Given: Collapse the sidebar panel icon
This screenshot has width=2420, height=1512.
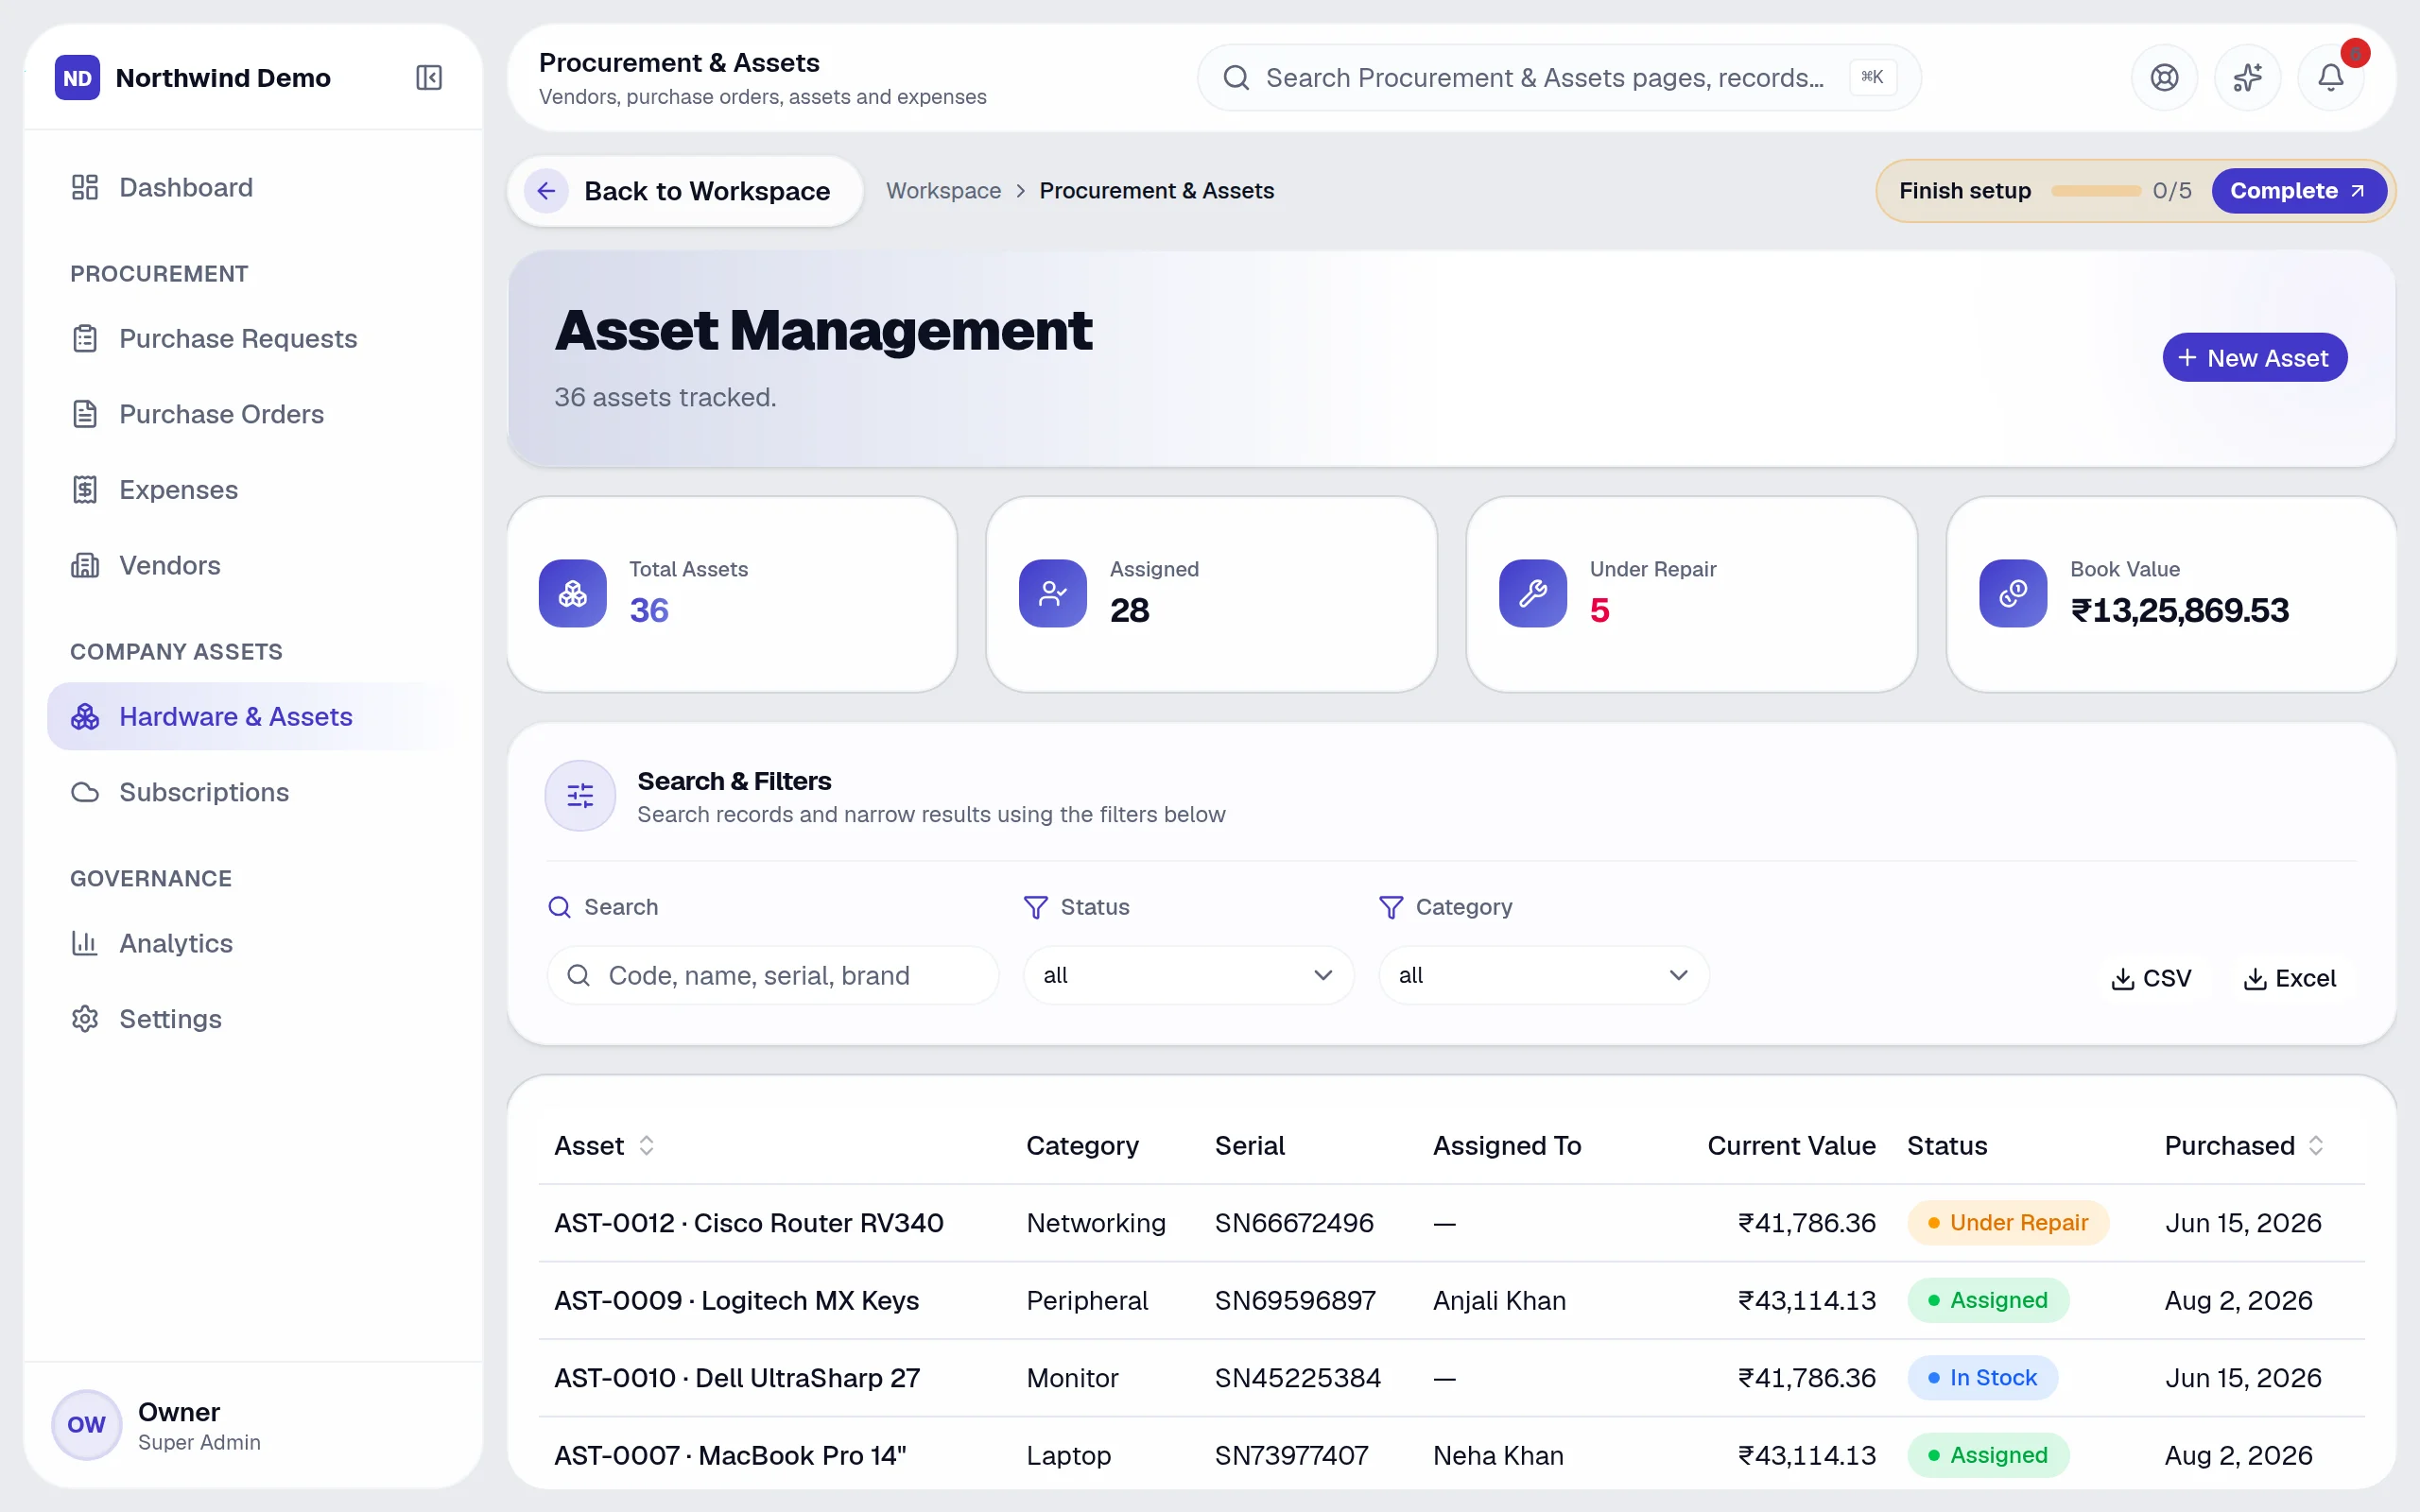Looking at the screenshot, I should click(428, 77).
